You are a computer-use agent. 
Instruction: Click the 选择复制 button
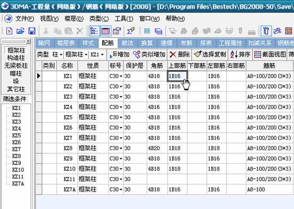tap(210, 55)
